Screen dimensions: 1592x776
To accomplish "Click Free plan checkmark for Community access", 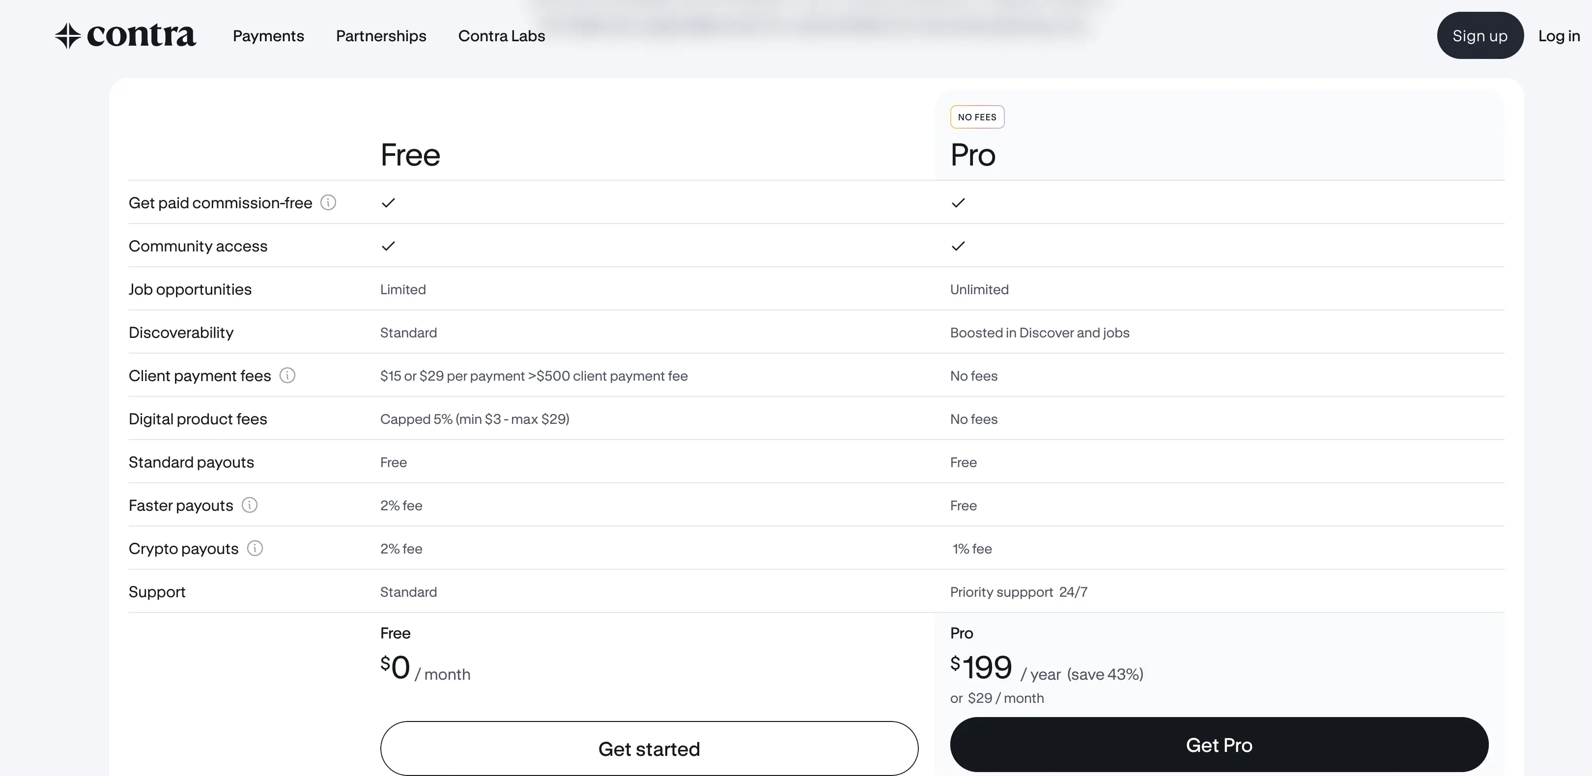I will pos(388,246).
